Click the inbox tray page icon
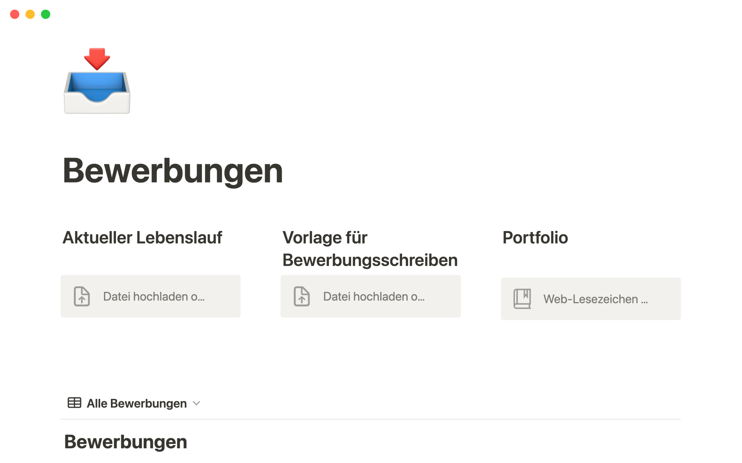The width and height of the screenshot is (742, 463). 97,81
